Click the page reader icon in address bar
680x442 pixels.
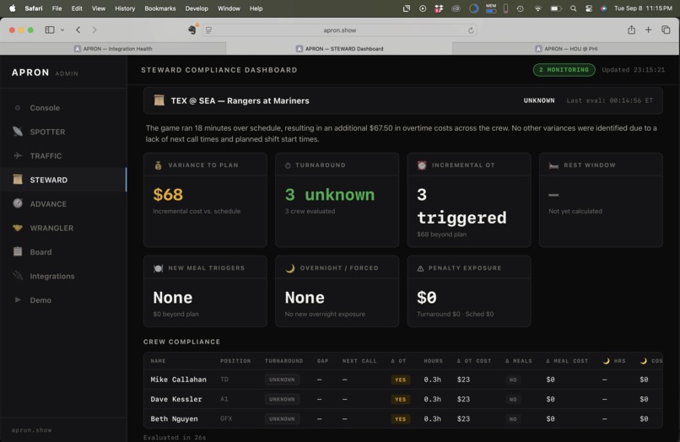click(209, 30)
